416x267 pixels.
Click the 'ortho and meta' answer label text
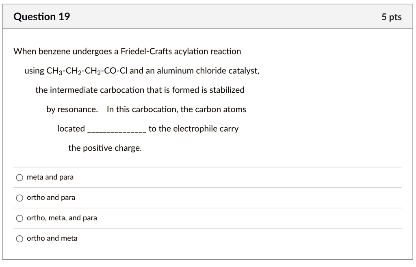coord(52,238)
